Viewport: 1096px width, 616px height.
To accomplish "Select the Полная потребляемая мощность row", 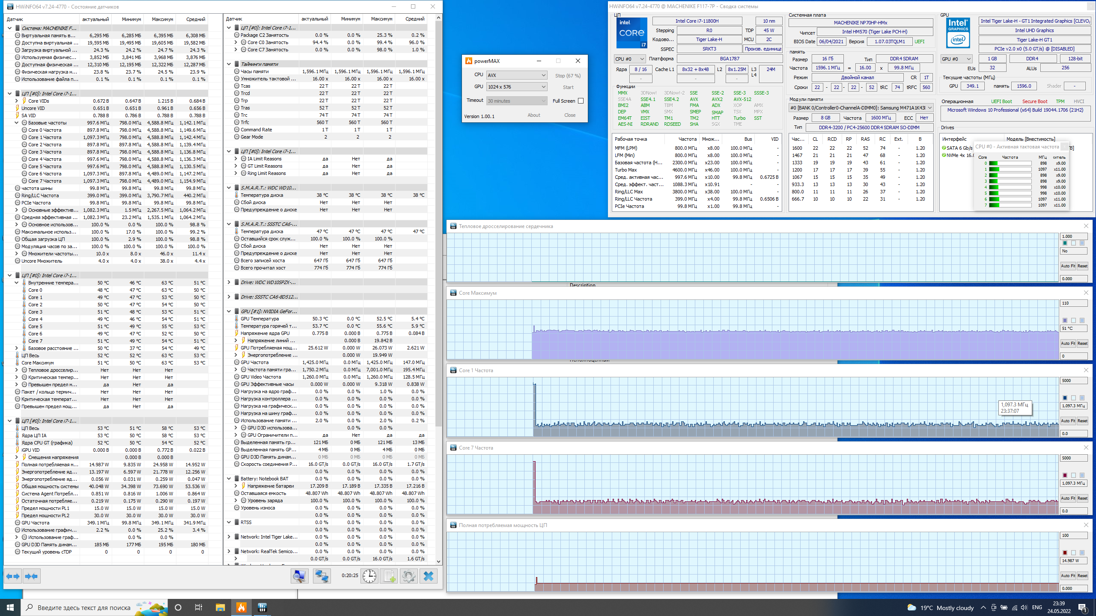I will point(107,465).
